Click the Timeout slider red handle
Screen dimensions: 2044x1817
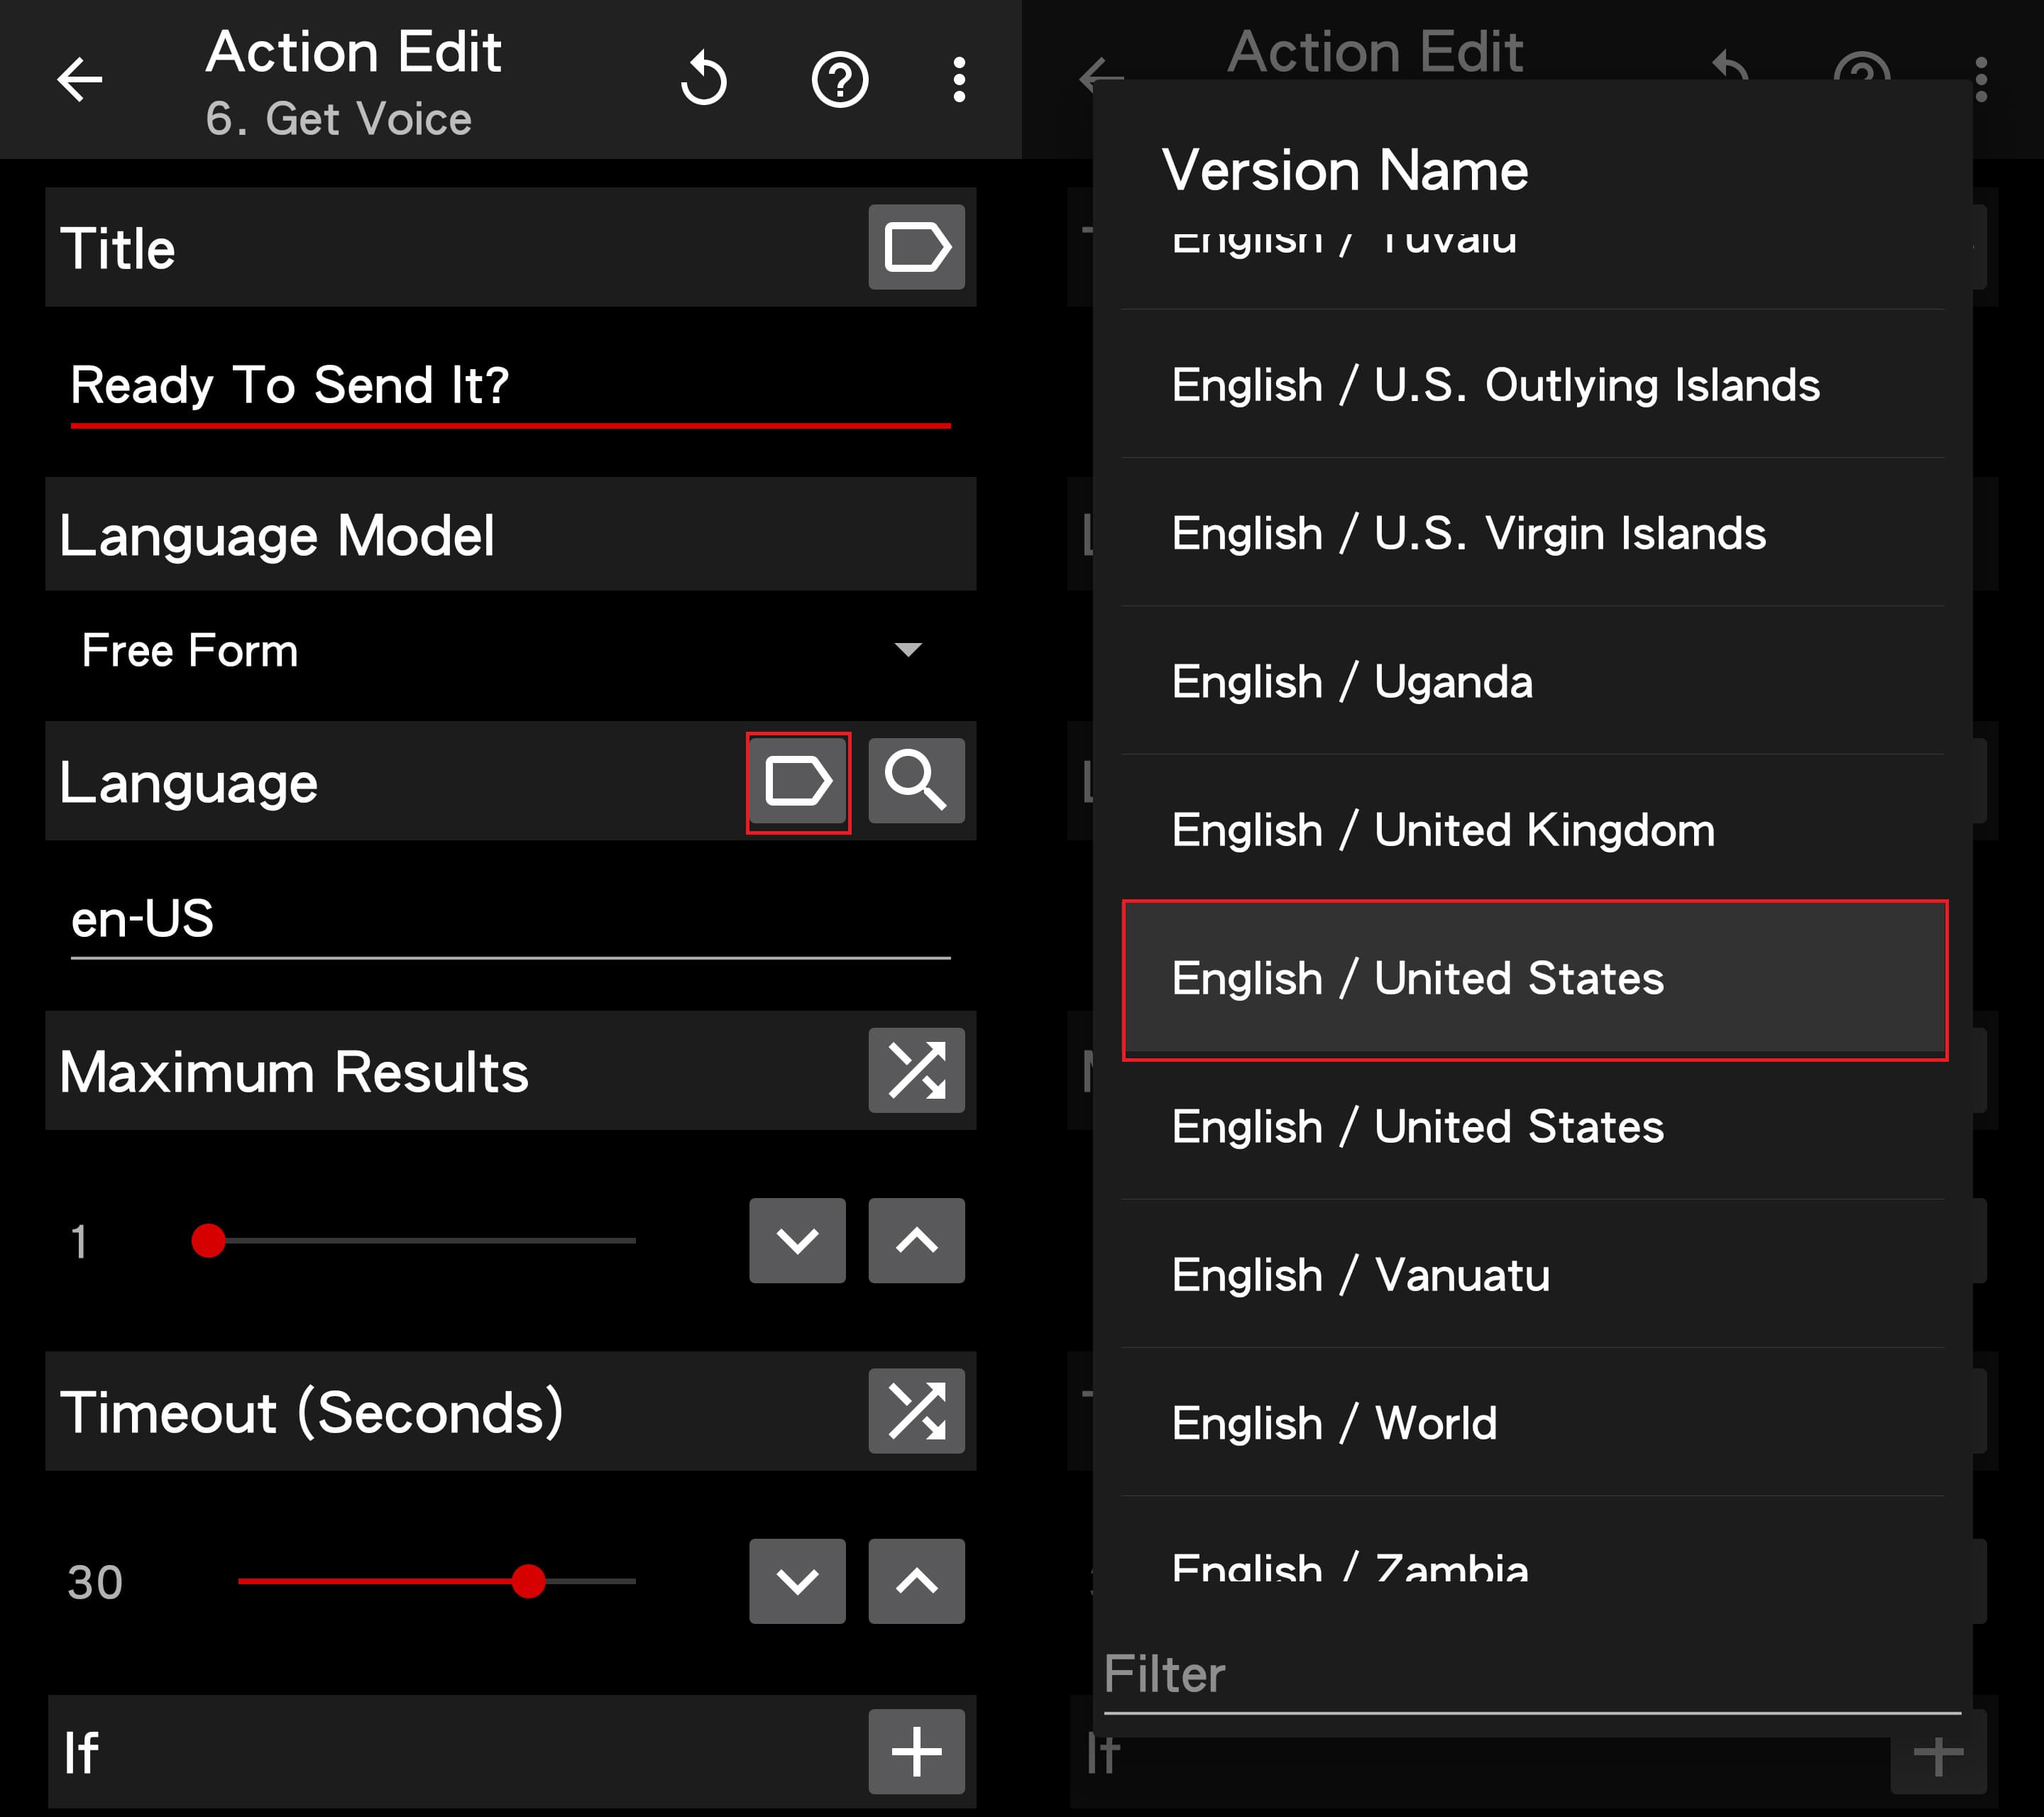click(x=528, y=1581)
